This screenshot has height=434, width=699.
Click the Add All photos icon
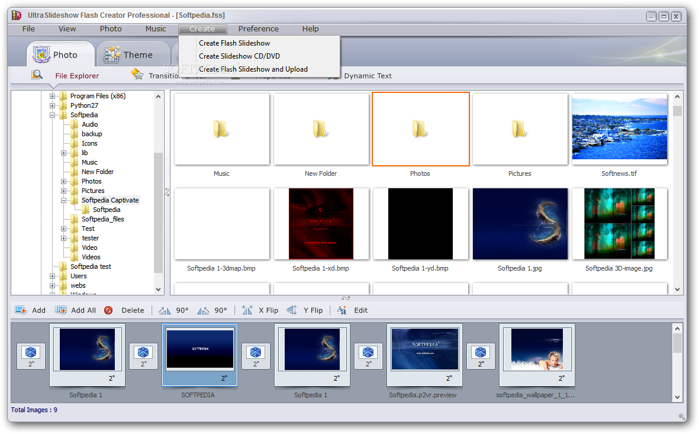click(60, 310)
